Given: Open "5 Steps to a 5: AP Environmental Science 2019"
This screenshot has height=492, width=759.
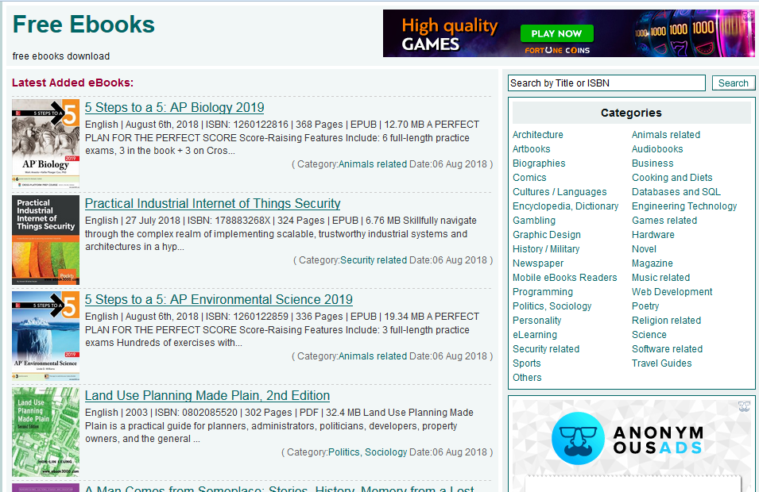Looking at the screenshot, I should [x=219, y=299].
